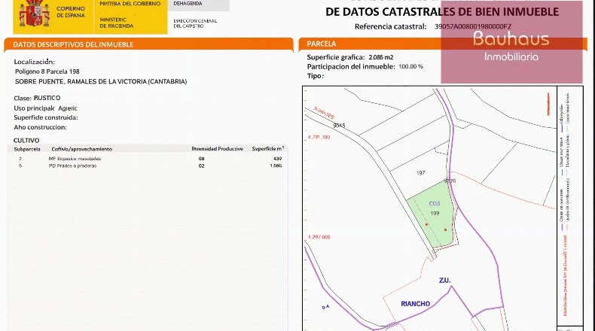Click the 'RIANCHO' label on the map
Screen dimensions: 595x331
point(416,304)
